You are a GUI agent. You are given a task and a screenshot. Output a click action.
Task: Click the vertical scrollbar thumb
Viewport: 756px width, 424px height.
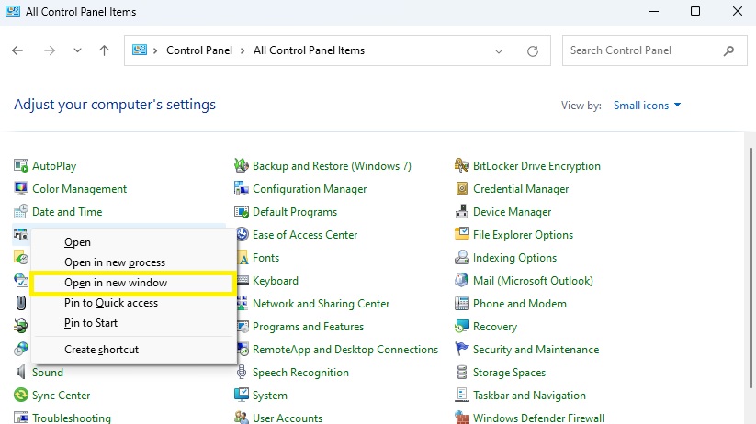point(751,267)
